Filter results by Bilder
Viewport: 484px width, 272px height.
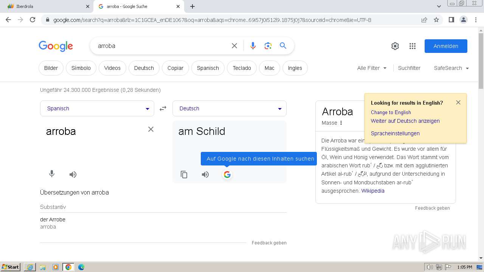(51, 68)
